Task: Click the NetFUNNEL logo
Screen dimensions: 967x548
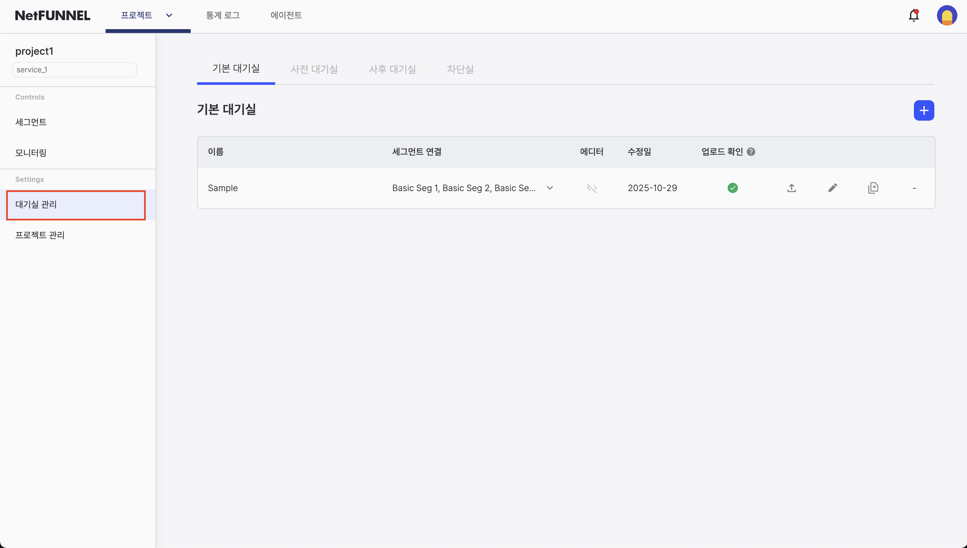Action: pos(53,16)
